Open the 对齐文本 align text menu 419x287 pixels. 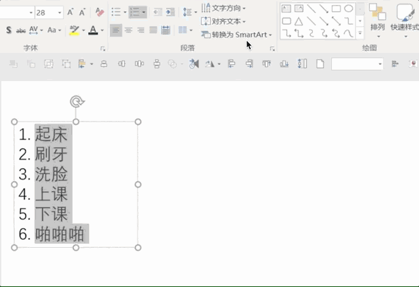[x=223, y=22]
